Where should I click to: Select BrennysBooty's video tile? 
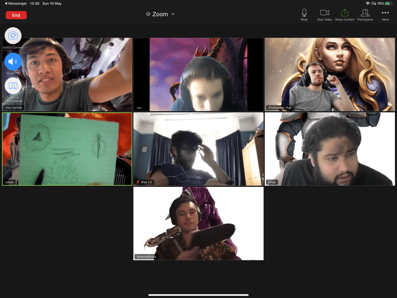point(198,223)
